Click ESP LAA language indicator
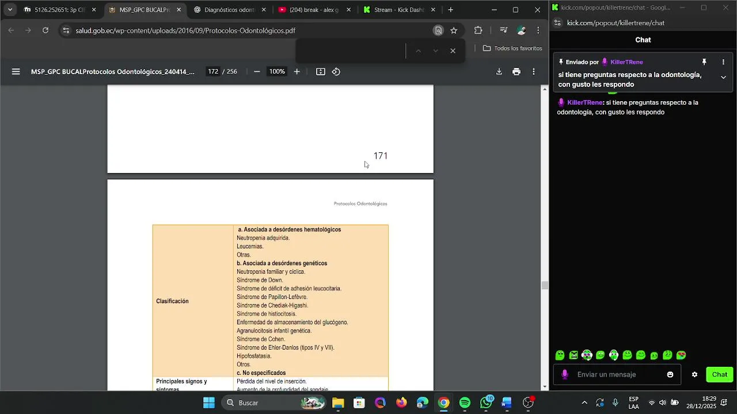This screenshot has height=414, width=737. pos(633,402)
